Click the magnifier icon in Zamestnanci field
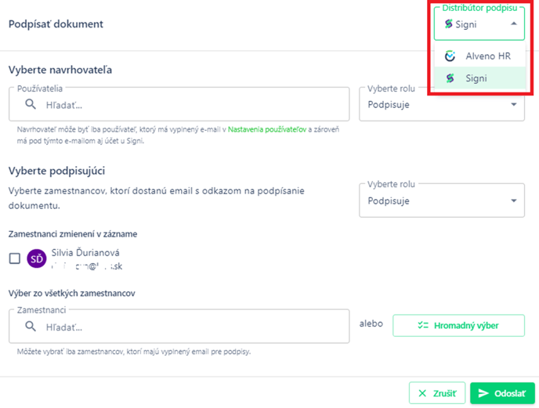Screen dimensions: 539x408 [x=31, y=327]
